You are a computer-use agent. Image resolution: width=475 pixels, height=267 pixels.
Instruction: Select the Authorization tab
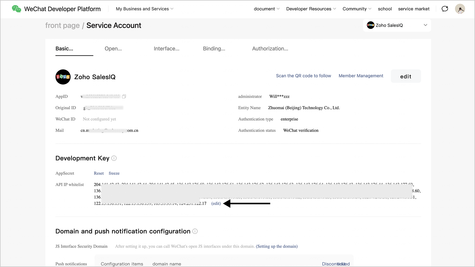click(x=270, y=49)
